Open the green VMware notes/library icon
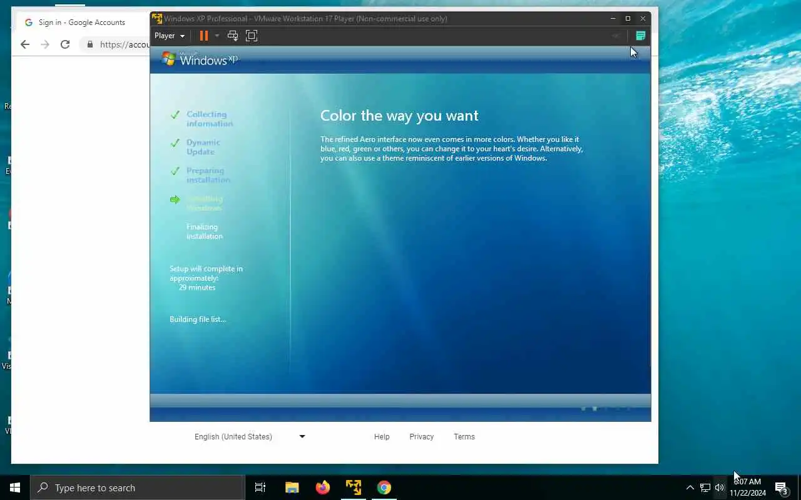The width and height of the screenshot is (801, 500). (640, 36)
